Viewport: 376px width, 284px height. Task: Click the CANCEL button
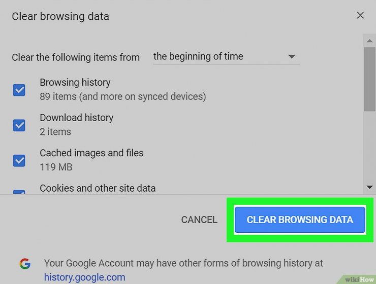(x=199, y=220)
